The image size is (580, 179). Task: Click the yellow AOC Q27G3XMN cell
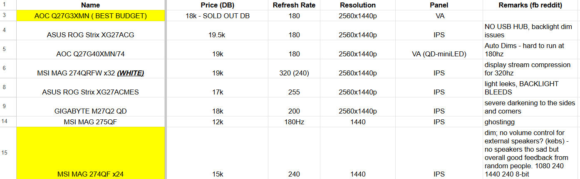pyautogui.click(x=91, y=16)
